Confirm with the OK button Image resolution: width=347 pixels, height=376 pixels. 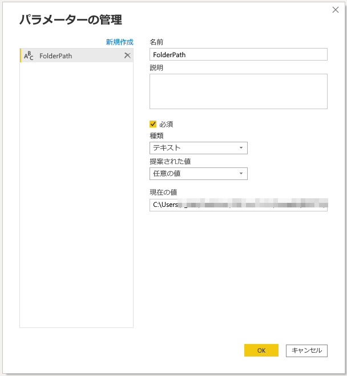click(261, 350)
